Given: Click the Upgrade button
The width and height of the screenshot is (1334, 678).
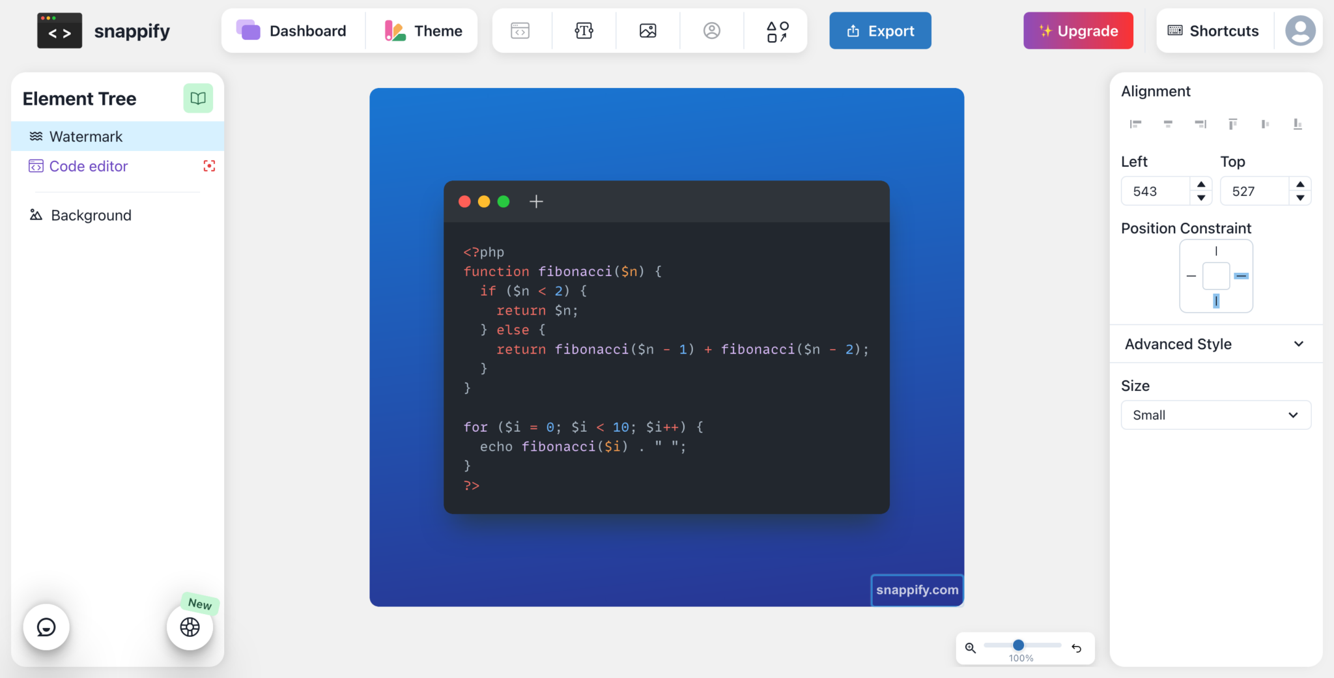Looking at the screenshot, I should coord(1077,30).
